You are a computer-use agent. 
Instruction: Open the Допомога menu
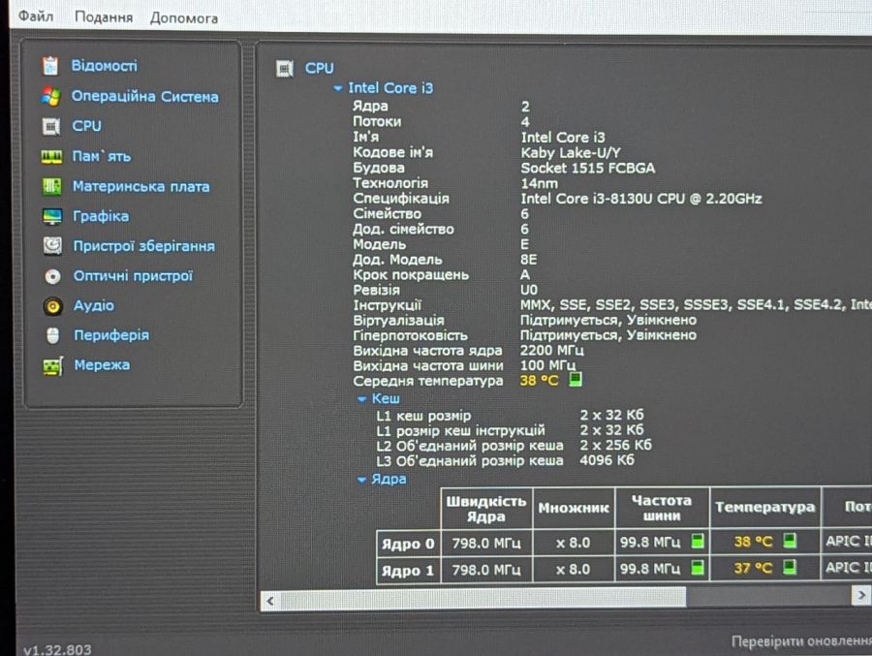tap(183, 18)
